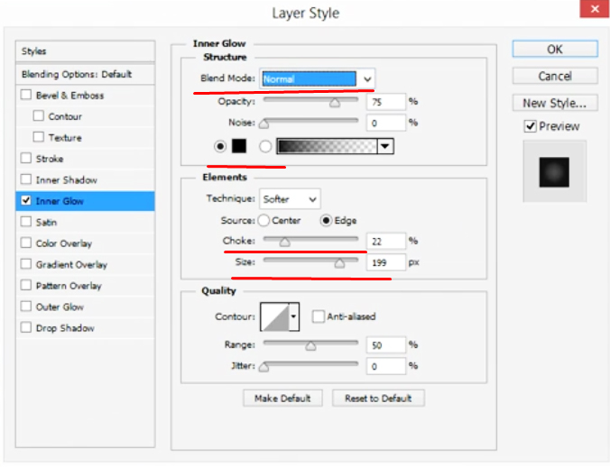The width and height of the screenshot is (610, 467).
Task: Click the Opacity value field
Action: point(386,102)
